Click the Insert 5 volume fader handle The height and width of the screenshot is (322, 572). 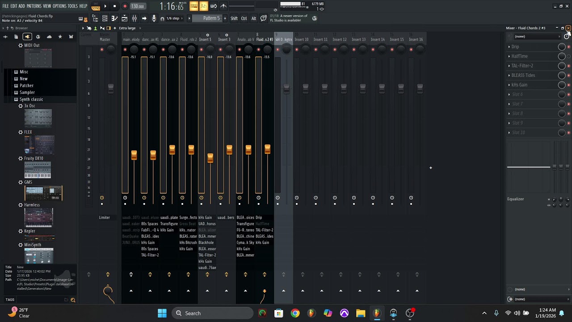[210, 157]
